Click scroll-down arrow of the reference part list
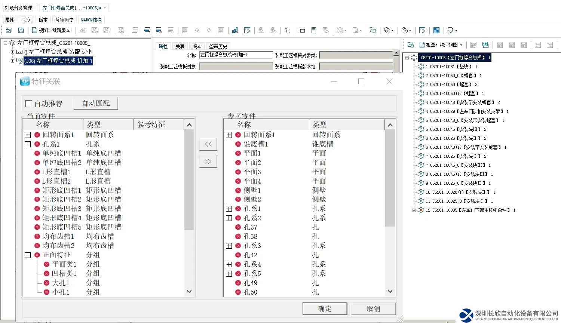This screenshot has height=323, width=561. (x=390, y=291)
